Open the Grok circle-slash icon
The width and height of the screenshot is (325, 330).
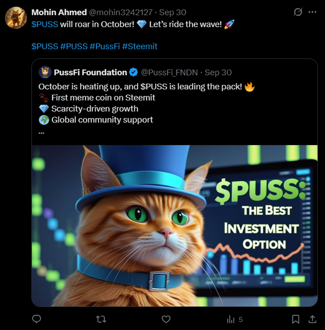coord(298,12)
